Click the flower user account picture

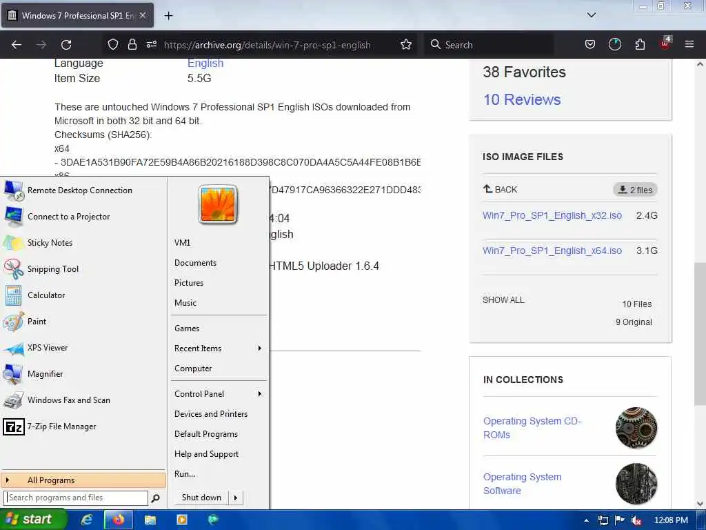(x=217, y=204)
